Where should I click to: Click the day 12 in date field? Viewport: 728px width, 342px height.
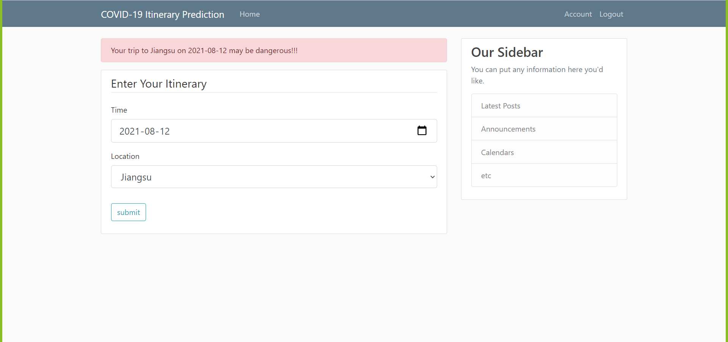pos(165,131)
